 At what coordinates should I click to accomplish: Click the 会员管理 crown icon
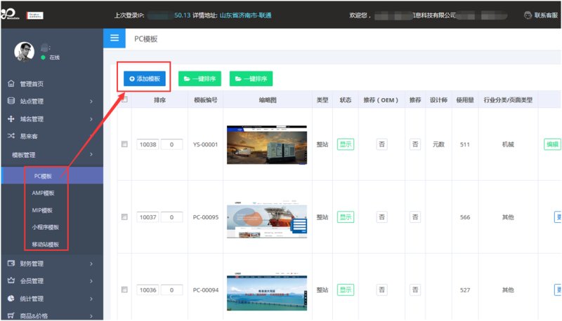click(x=11, y=281)
